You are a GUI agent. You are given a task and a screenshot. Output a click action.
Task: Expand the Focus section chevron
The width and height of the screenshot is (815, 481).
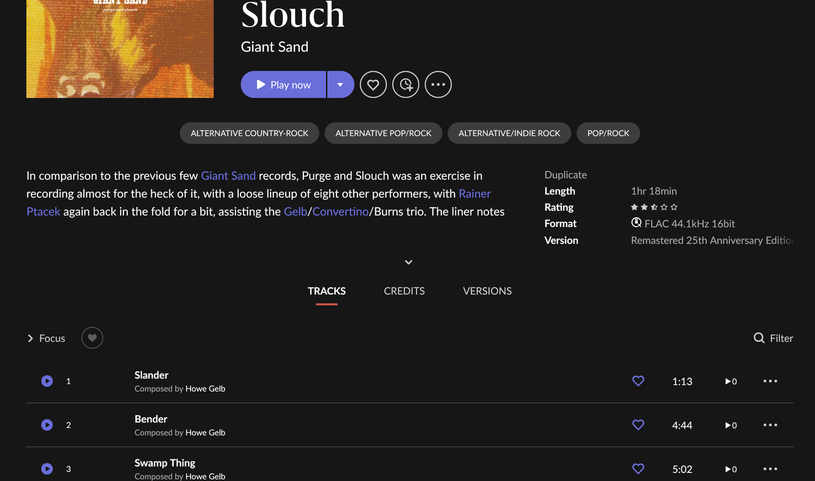(30, 338)
